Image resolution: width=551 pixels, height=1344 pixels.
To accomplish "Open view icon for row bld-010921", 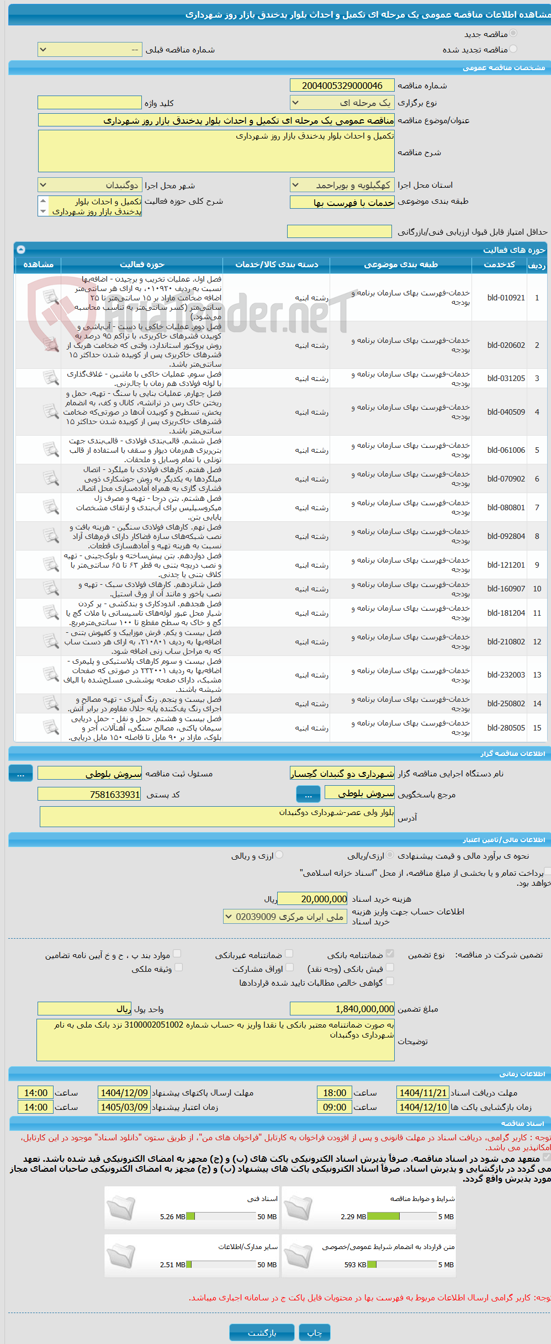I will (51, 297).
